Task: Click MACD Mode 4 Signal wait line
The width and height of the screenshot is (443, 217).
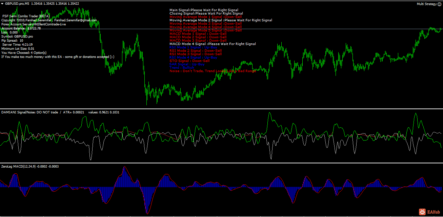Action: pyautogui.click(x=213, y=44)
